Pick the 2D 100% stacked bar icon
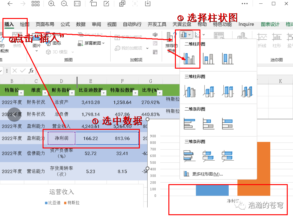Viewport: 293px width, 218px height. click(x=228, y=124)
